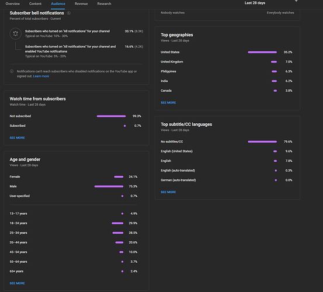This screenshot has height=292, width=323.
Task: Click the English (auto-translated) row
Action: point(227,171)
